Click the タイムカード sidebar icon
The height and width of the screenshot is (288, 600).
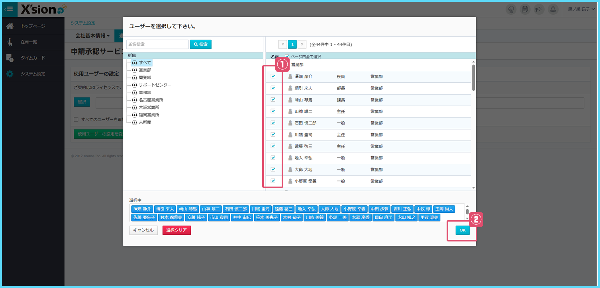click(10, 58)
